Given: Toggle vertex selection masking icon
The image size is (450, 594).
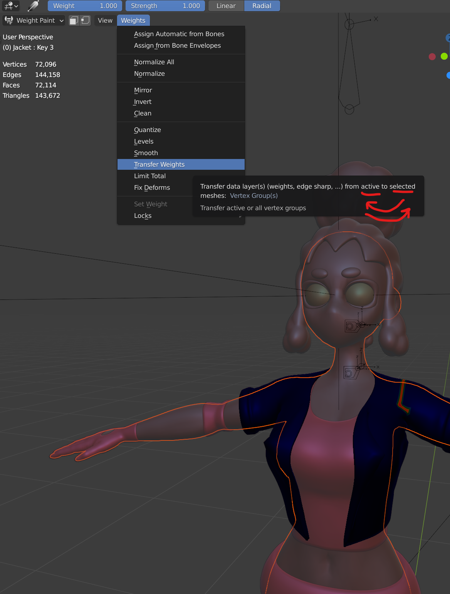Looking at the screenshot, I should [x=85, y=20].
